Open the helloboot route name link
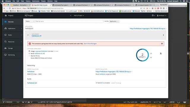 [102, 74]
